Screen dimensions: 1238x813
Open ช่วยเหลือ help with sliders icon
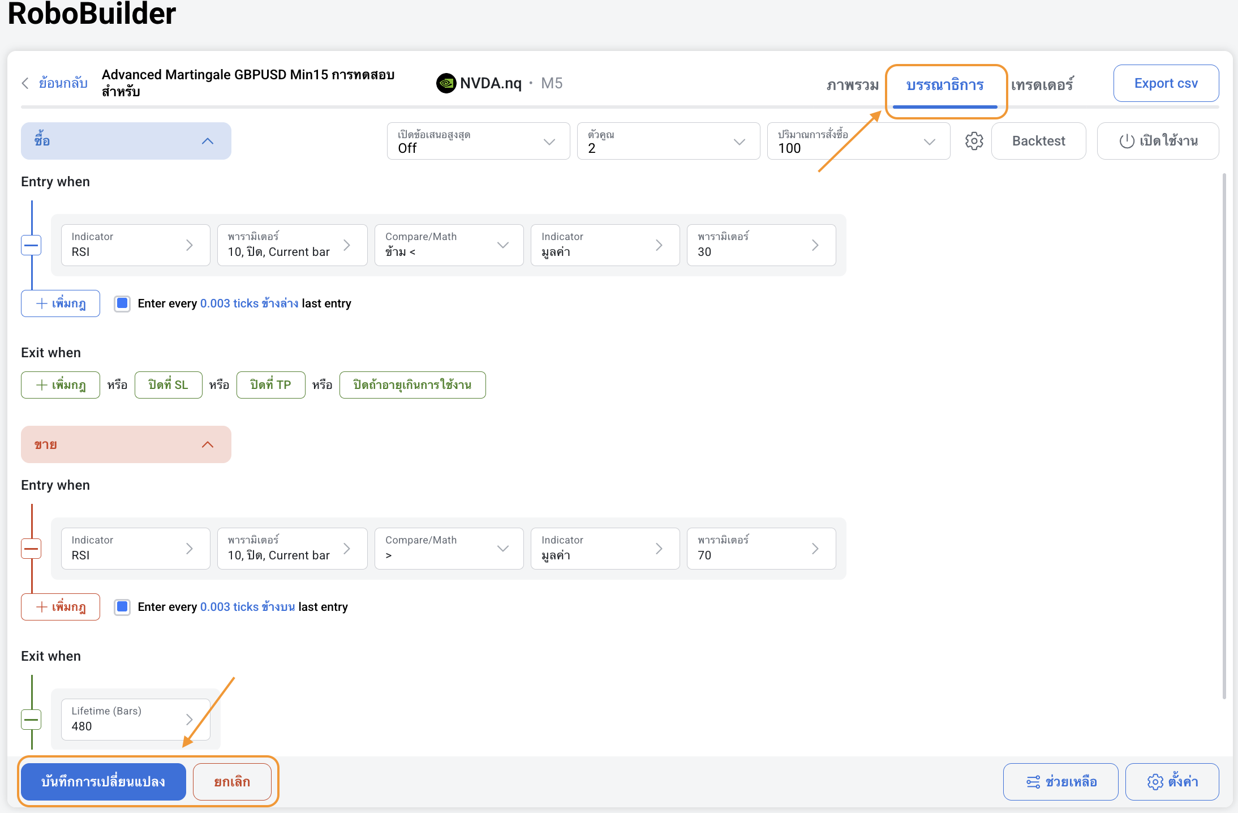click(1060, 782)
